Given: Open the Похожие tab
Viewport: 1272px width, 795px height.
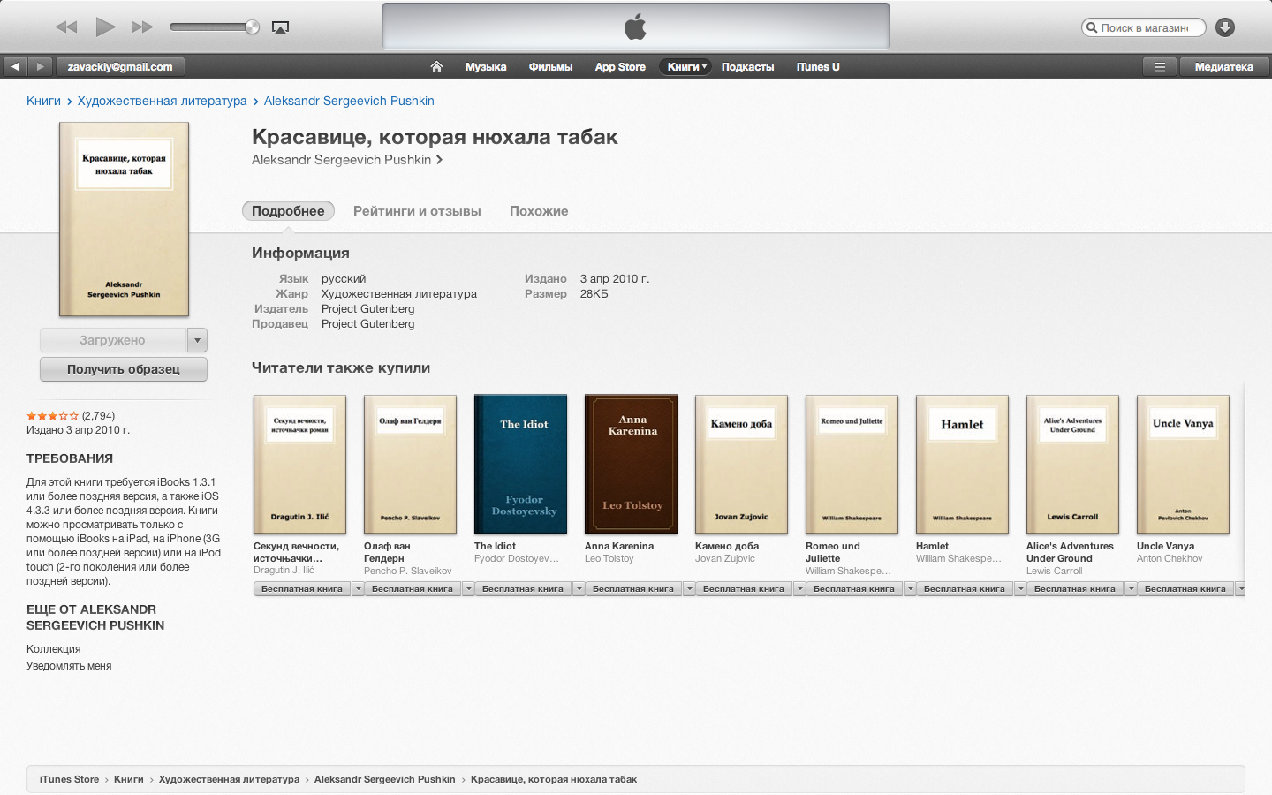Looking at the screenshot, I should 539,211.
